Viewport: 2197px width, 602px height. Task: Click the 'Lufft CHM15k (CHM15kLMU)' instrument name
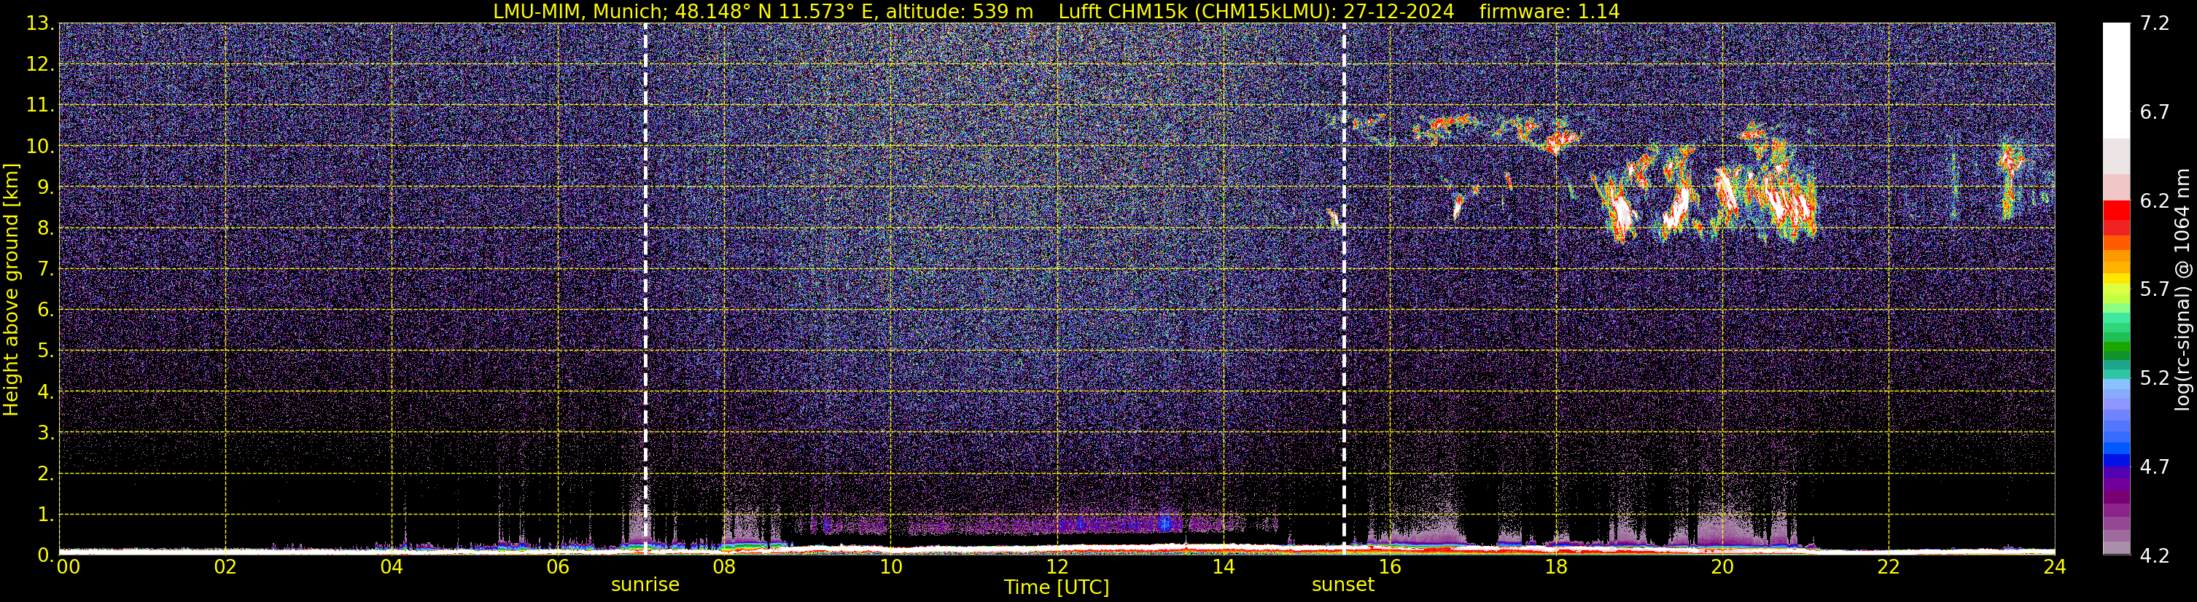[1194, 11]
